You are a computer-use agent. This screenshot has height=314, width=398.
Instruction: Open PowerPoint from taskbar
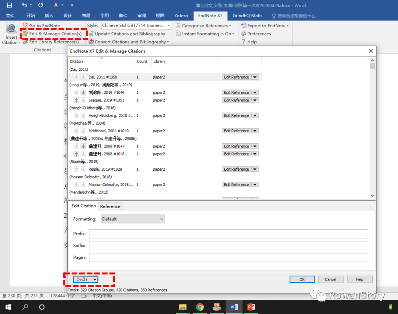tap(251, 307)
